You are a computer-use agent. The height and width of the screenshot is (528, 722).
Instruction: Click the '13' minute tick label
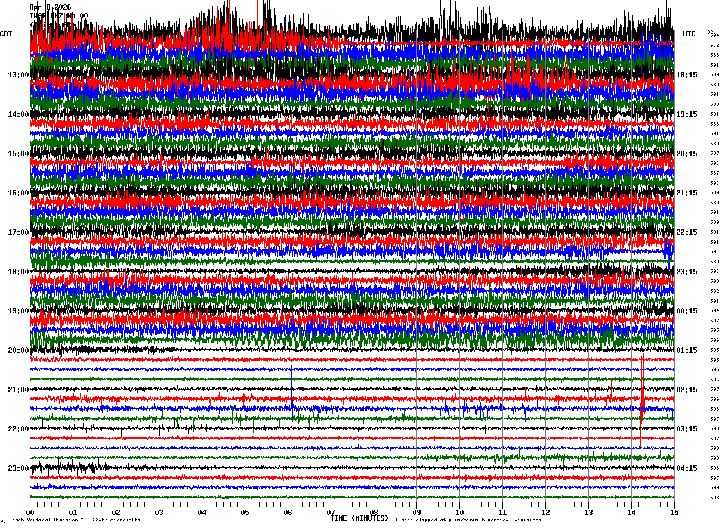tap(588, 513)
